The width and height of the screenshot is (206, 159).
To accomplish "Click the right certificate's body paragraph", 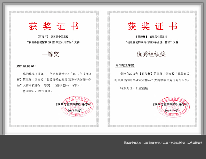I will [x=152, y=77].
